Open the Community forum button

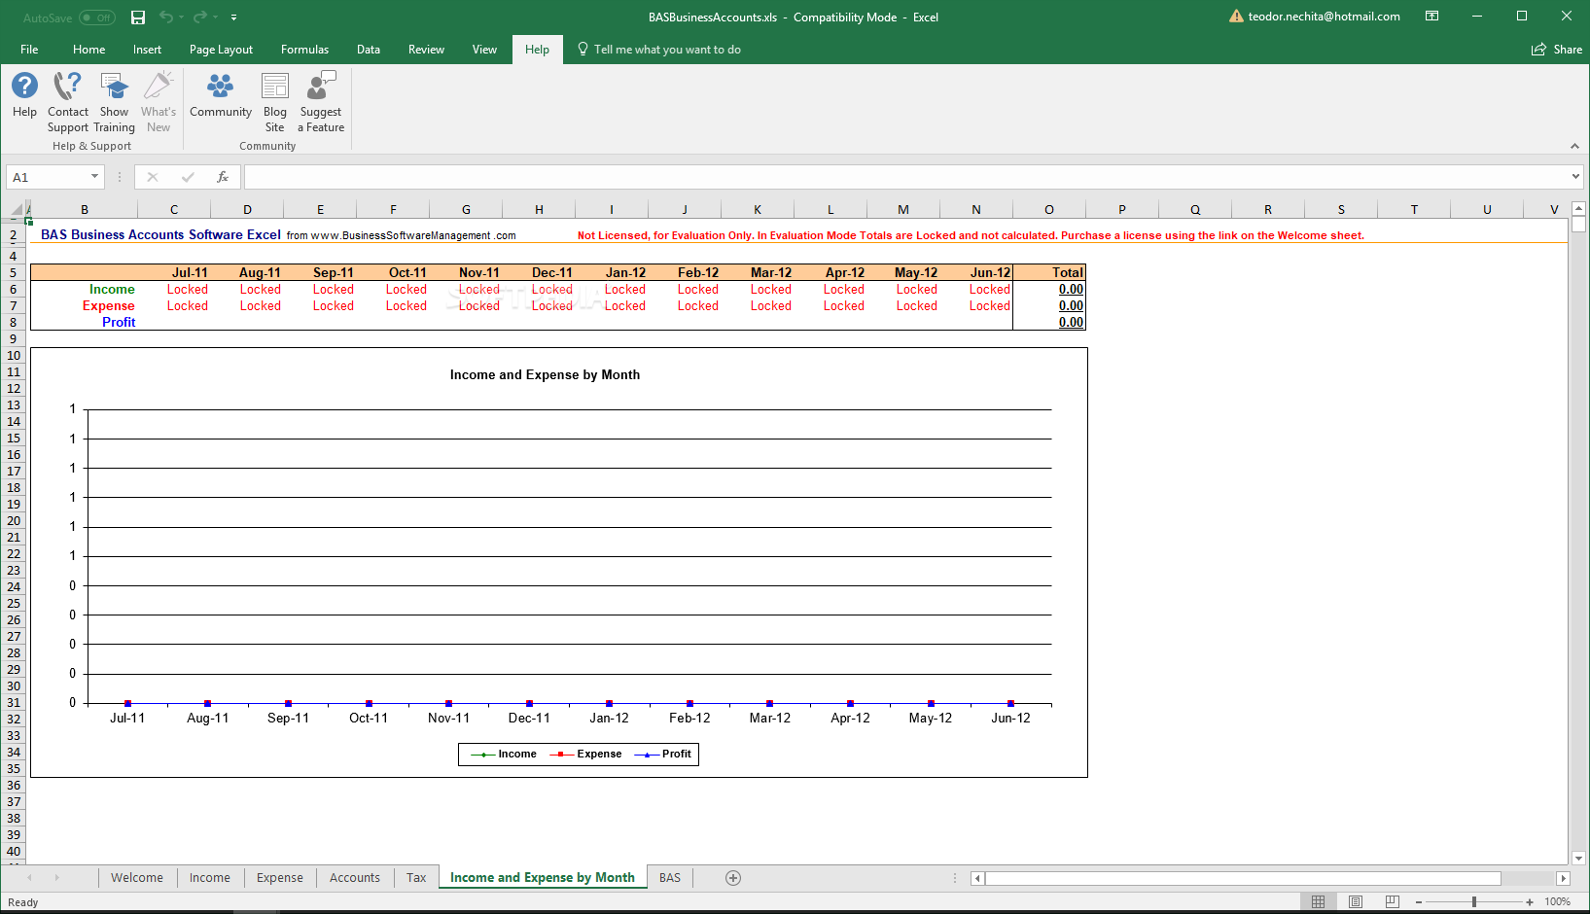point(221,95)
